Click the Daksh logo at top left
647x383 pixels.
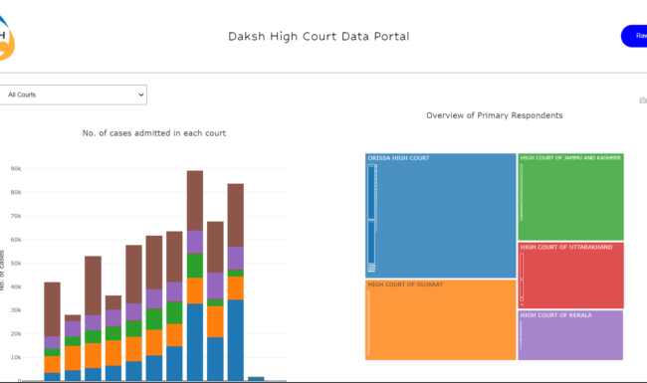pos(7,38)
